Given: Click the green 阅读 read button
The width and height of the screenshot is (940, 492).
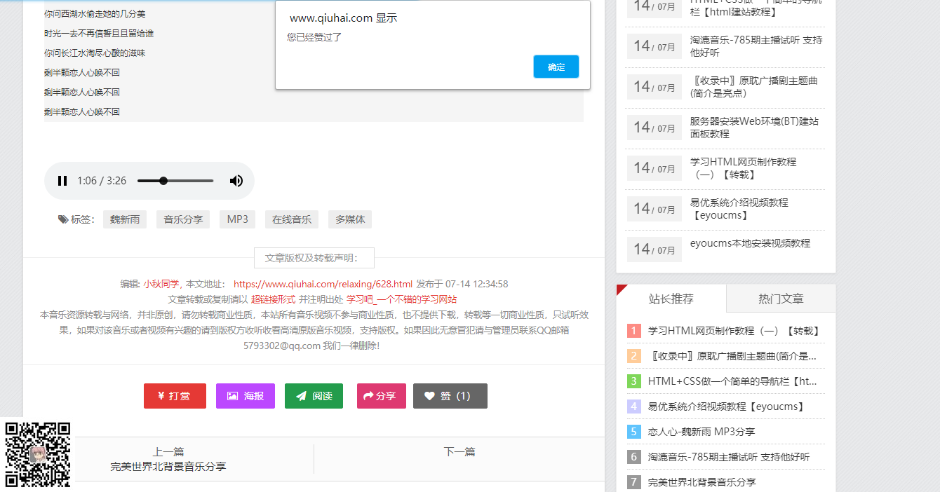Looking at the screenshot, I should tap(314, 395).
